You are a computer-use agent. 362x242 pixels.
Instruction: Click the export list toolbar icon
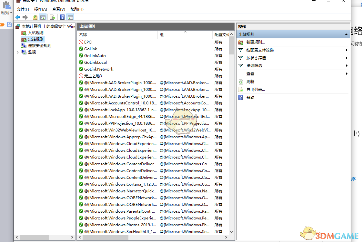[53, 17]
